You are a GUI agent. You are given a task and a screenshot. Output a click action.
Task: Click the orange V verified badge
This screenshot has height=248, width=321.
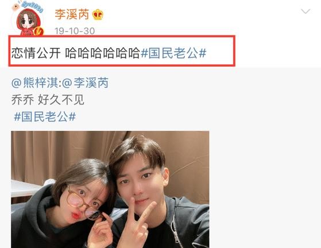point(38,32)
